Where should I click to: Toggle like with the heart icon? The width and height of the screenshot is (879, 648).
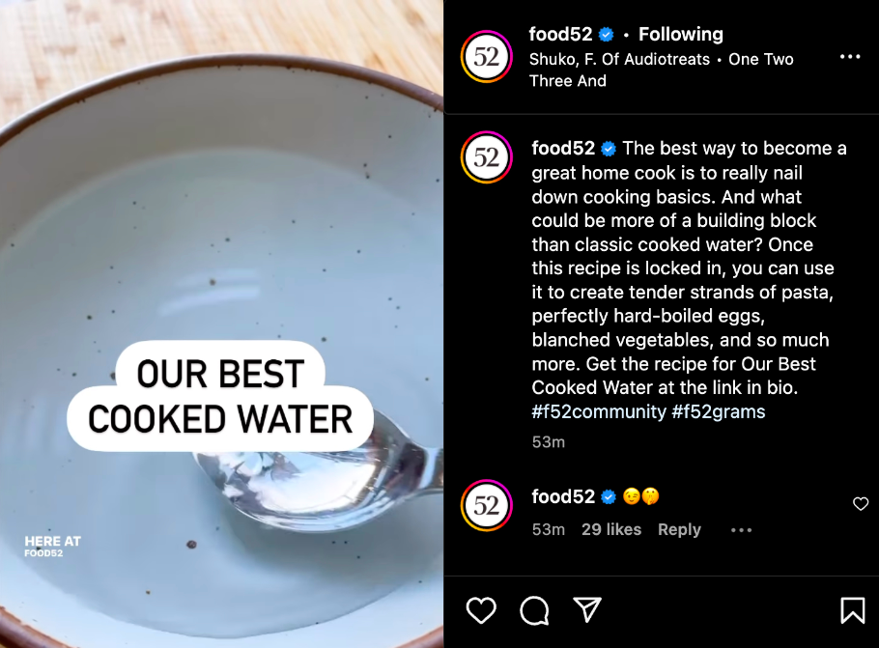(481, 611)
